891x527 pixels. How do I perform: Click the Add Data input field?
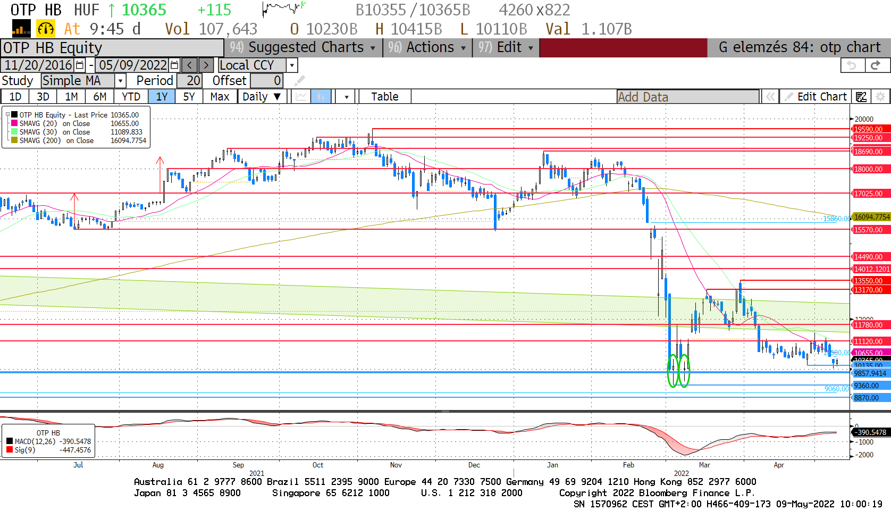(x=688, y=97)
